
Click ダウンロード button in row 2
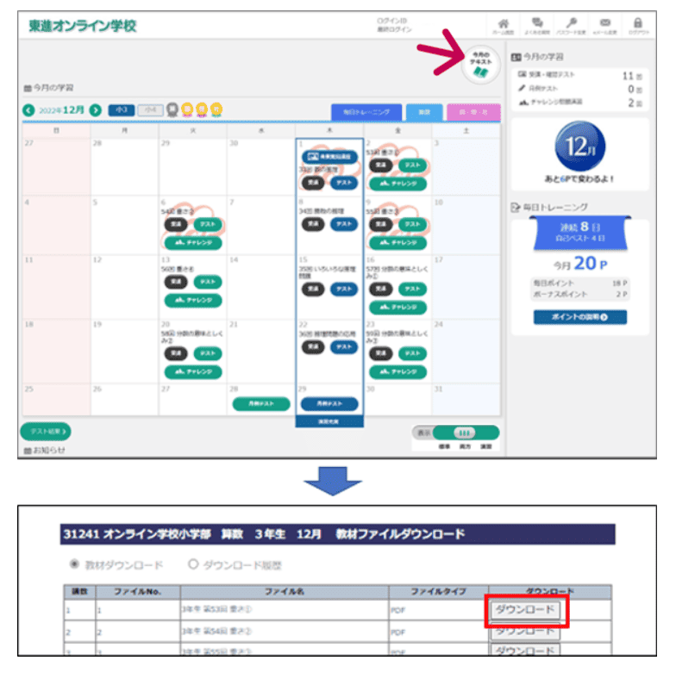point(525,632)
